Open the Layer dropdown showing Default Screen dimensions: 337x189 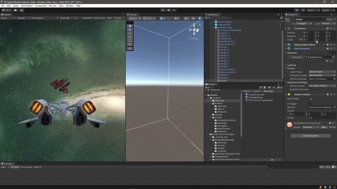pos(329,24)
